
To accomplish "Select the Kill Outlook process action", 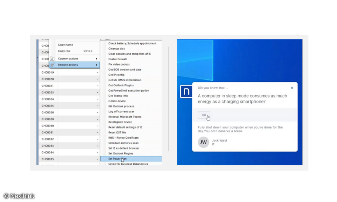I will point(121,106).
